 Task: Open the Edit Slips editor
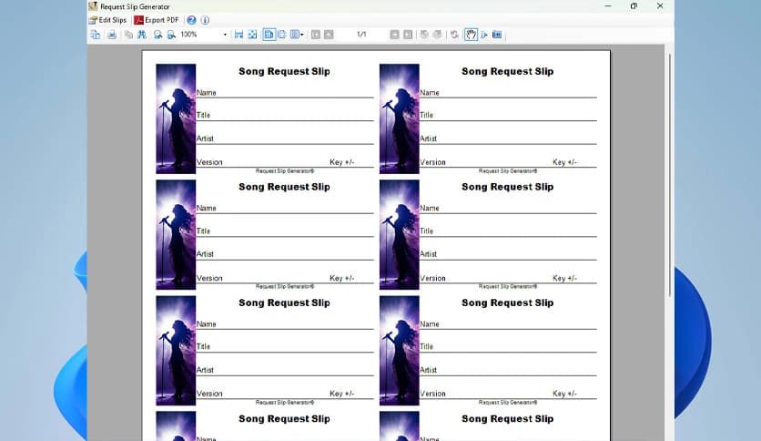107,20
